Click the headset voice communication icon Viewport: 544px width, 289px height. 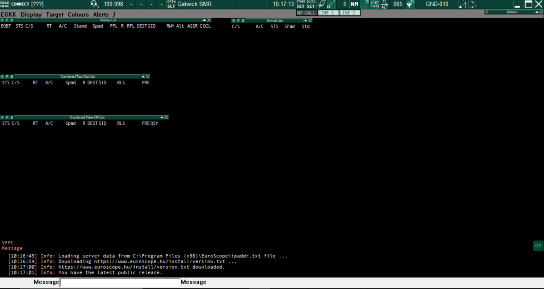(94, 4)
